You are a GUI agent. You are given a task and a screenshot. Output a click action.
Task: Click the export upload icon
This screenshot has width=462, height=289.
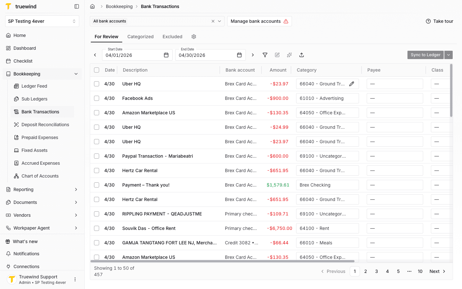tap(302, 55)
